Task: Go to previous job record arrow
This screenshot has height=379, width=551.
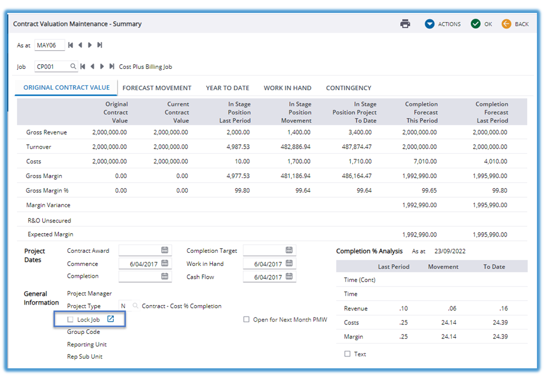Action: 92,66
